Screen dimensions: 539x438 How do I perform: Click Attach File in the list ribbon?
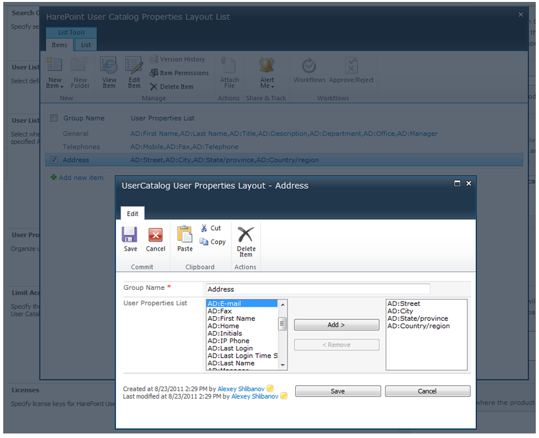pyautogui.click(x=230, y=73)
